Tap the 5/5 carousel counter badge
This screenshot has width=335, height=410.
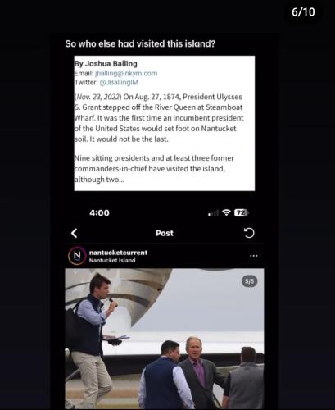[249, 281]
